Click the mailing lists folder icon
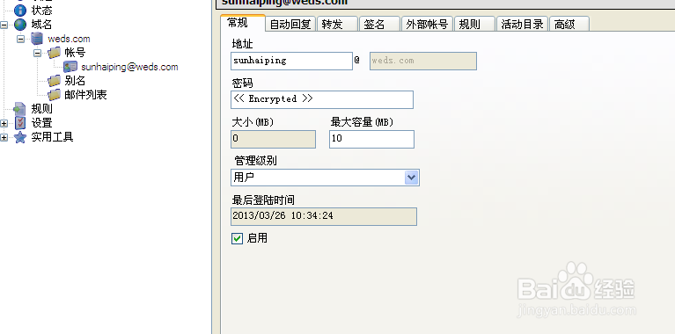The height and width of the screenshot is (334, 675). [55, 95]
